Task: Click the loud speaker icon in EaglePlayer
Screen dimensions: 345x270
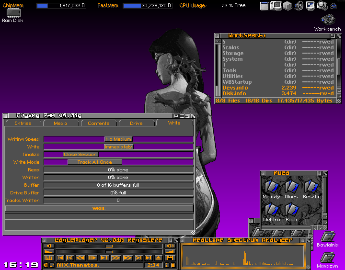Action: (170, 246)
